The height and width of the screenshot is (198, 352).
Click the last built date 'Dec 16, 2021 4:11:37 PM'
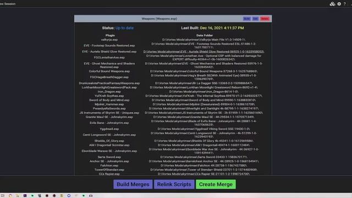coord(222,28)
